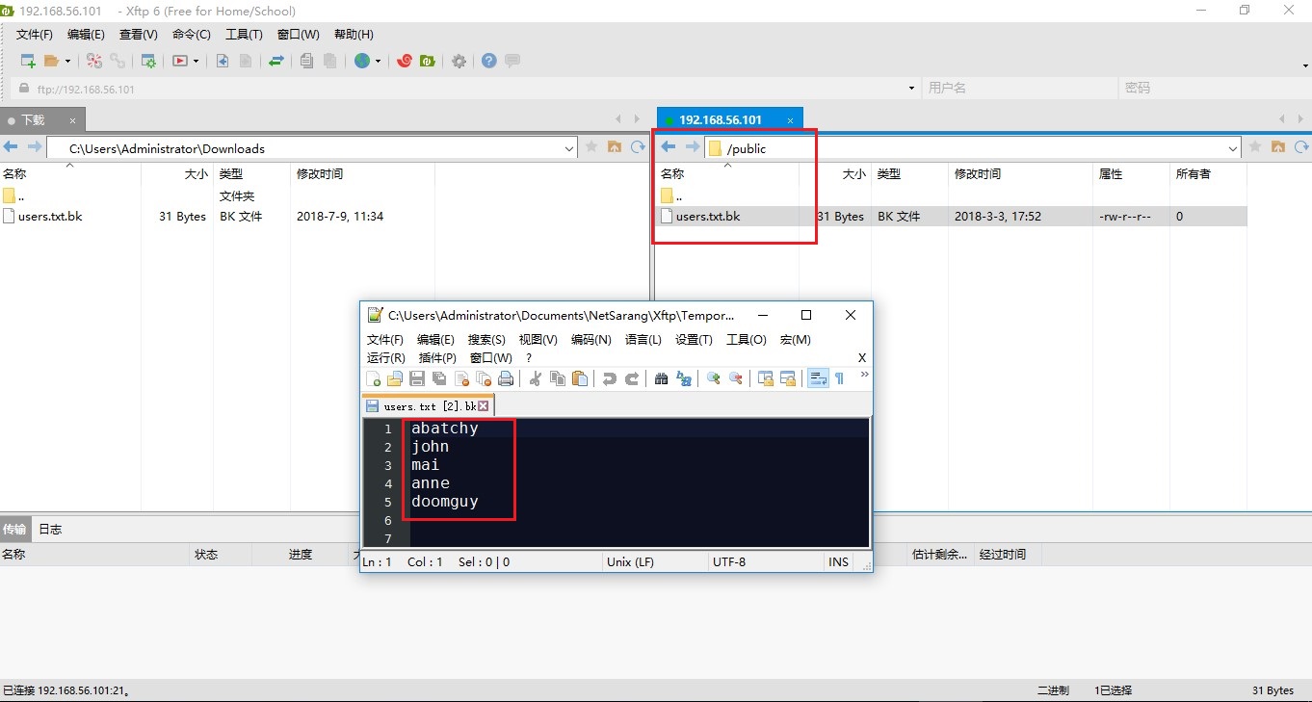Click binoculars Find icon in Notepad++
The image size is (1312, 702).
click(662, 378)
